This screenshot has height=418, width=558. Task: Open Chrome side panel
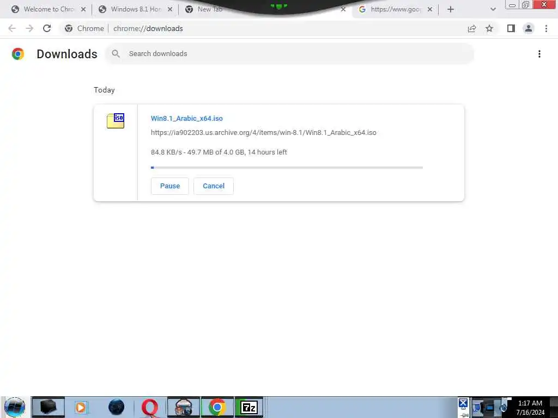(x=511, y=28)
